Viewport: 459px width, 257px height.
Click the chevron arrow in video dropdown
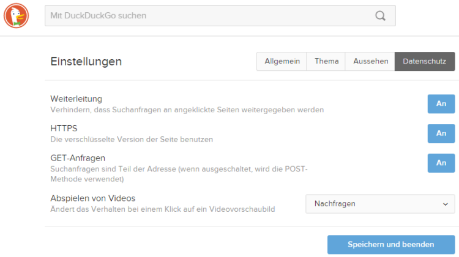(x=445, y=204)
